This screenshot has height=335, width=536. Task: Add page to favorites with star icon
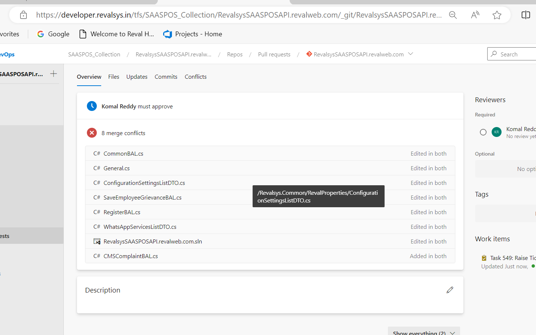point(497,15)
